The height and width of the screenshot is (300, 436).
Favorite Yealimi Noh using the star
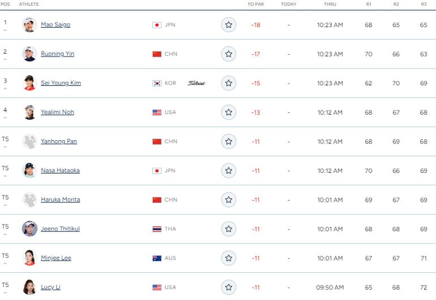228,112
